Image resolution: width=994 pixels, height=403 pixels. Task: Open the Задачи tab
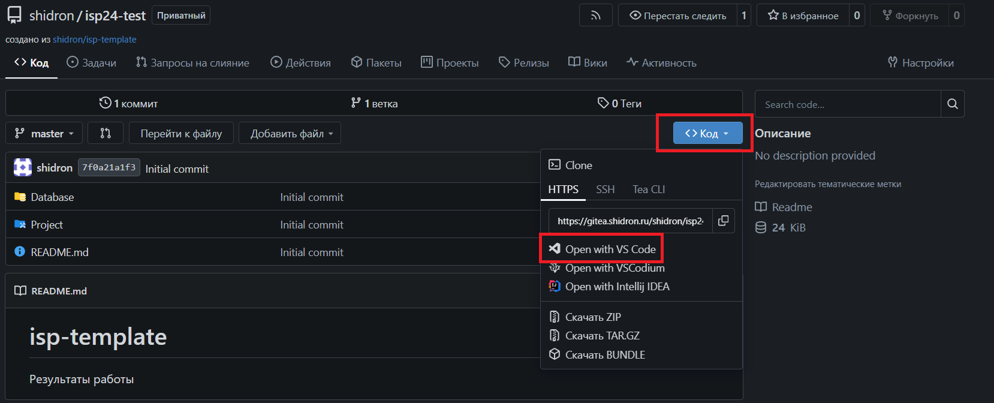pos(92,62)
